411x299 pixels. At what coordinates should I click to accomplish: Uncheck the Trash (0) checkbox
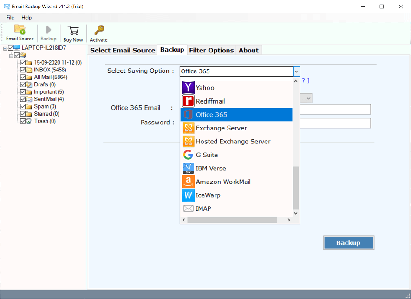(23, 121)
